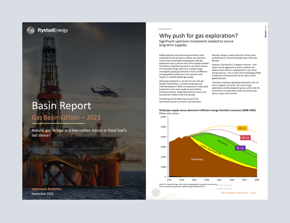Screen dimensions: 290x223
Task: Click the purple 'RE 1.6' scenario label
Action: [240, 148]
